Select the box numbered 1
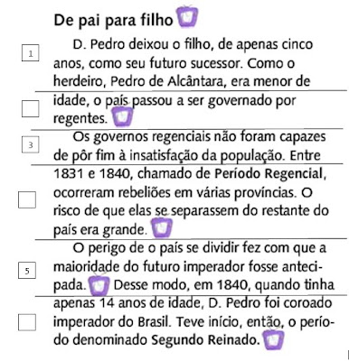The height and width of the screenshot is (361, 349). click(x=31, y=53)
